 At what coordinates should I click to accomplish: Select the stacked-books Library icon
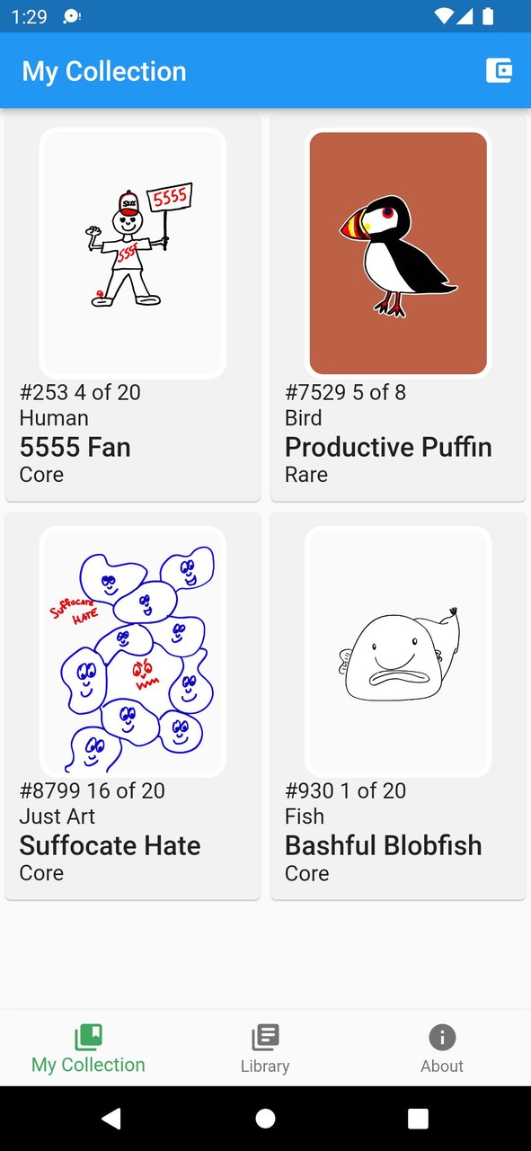265,1036
